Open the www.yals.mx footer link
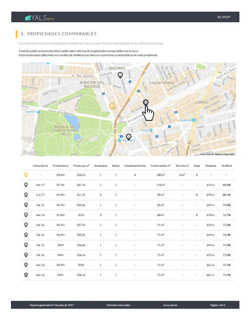The width and height of the screenshot is (249, 318). [170, 305]
